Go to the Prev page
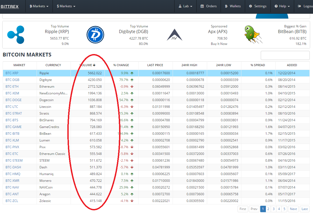The width and height of the screenshot is (313, 213). tap(254, 209)
